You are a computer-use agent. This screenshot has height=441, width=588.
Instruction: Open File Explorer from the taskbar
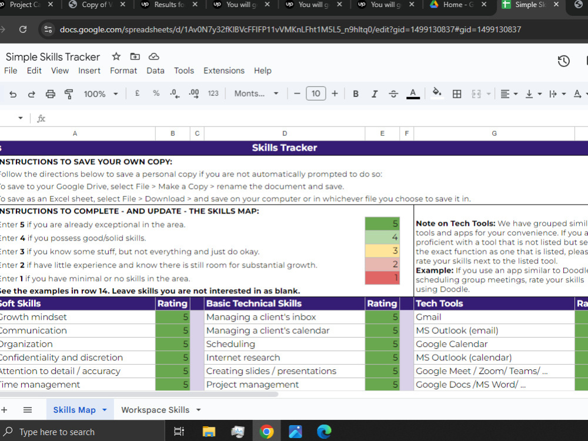[x=209, y=432]
